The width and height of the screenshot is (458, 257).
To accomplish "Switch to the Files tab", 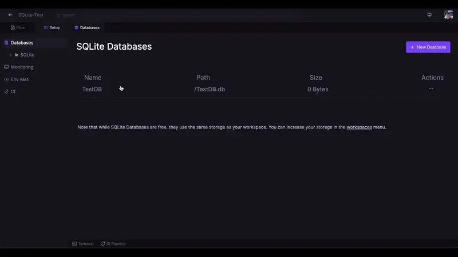I will tap(18, 27).
